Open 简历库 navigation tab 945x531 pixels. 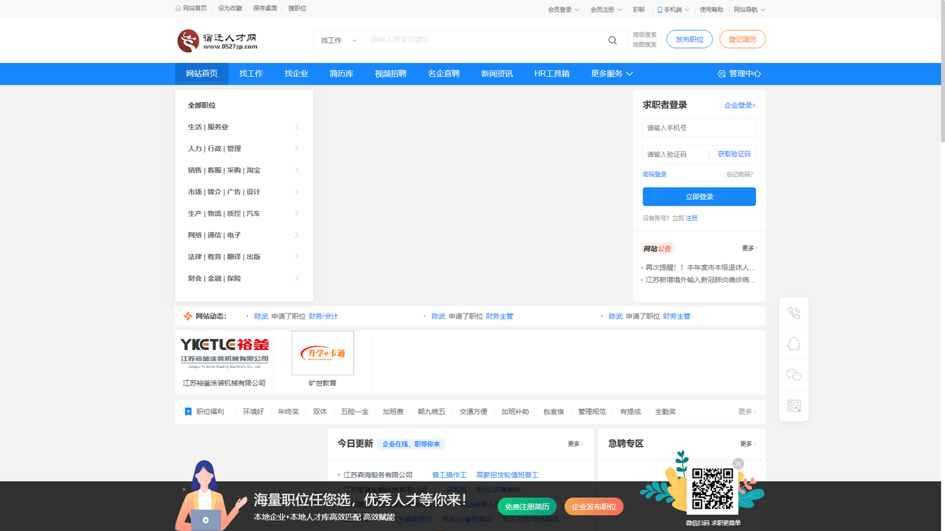(x=341, y=73)
